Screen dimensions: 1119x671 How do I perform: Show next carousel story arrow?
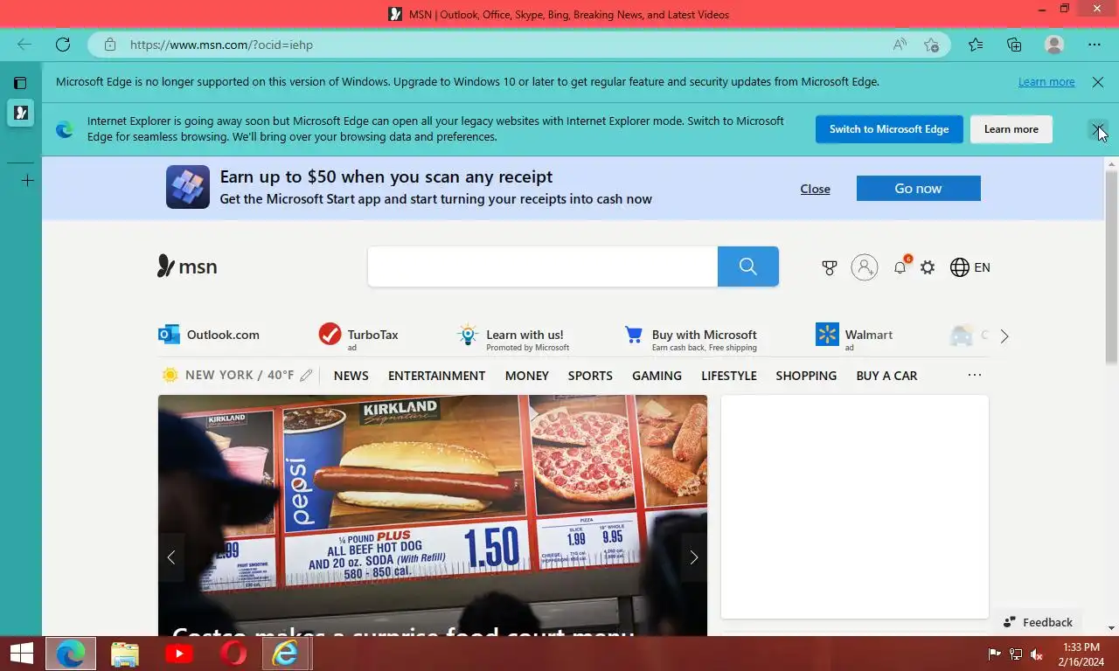tap(694, 557)
